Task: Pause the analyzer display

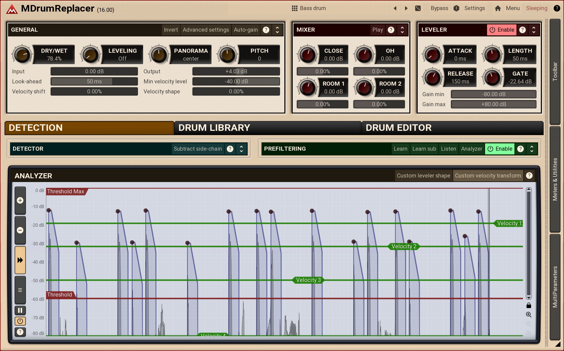Action: point(20,310)
